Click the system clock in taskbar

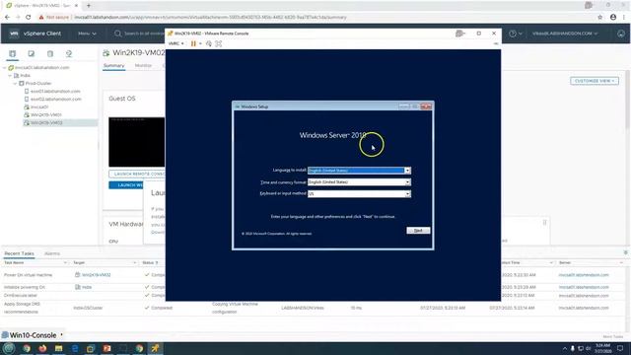[602, 348]
